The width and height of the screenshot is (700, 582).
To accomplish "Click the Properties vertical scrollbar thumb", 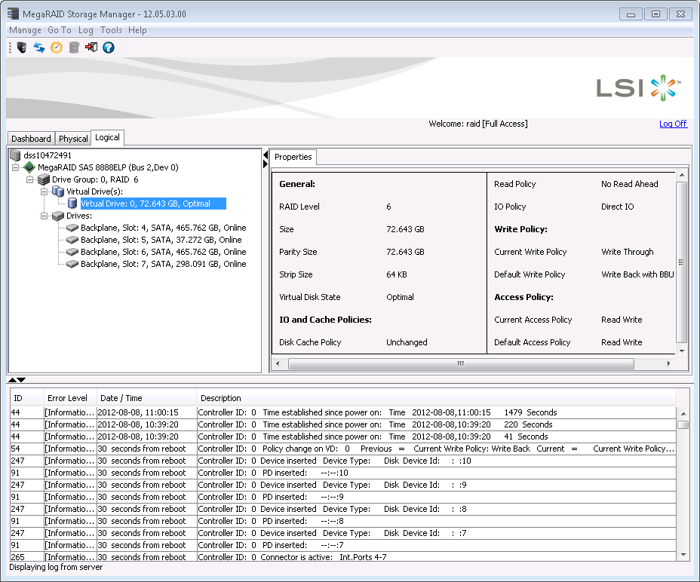I will [682, 262].
